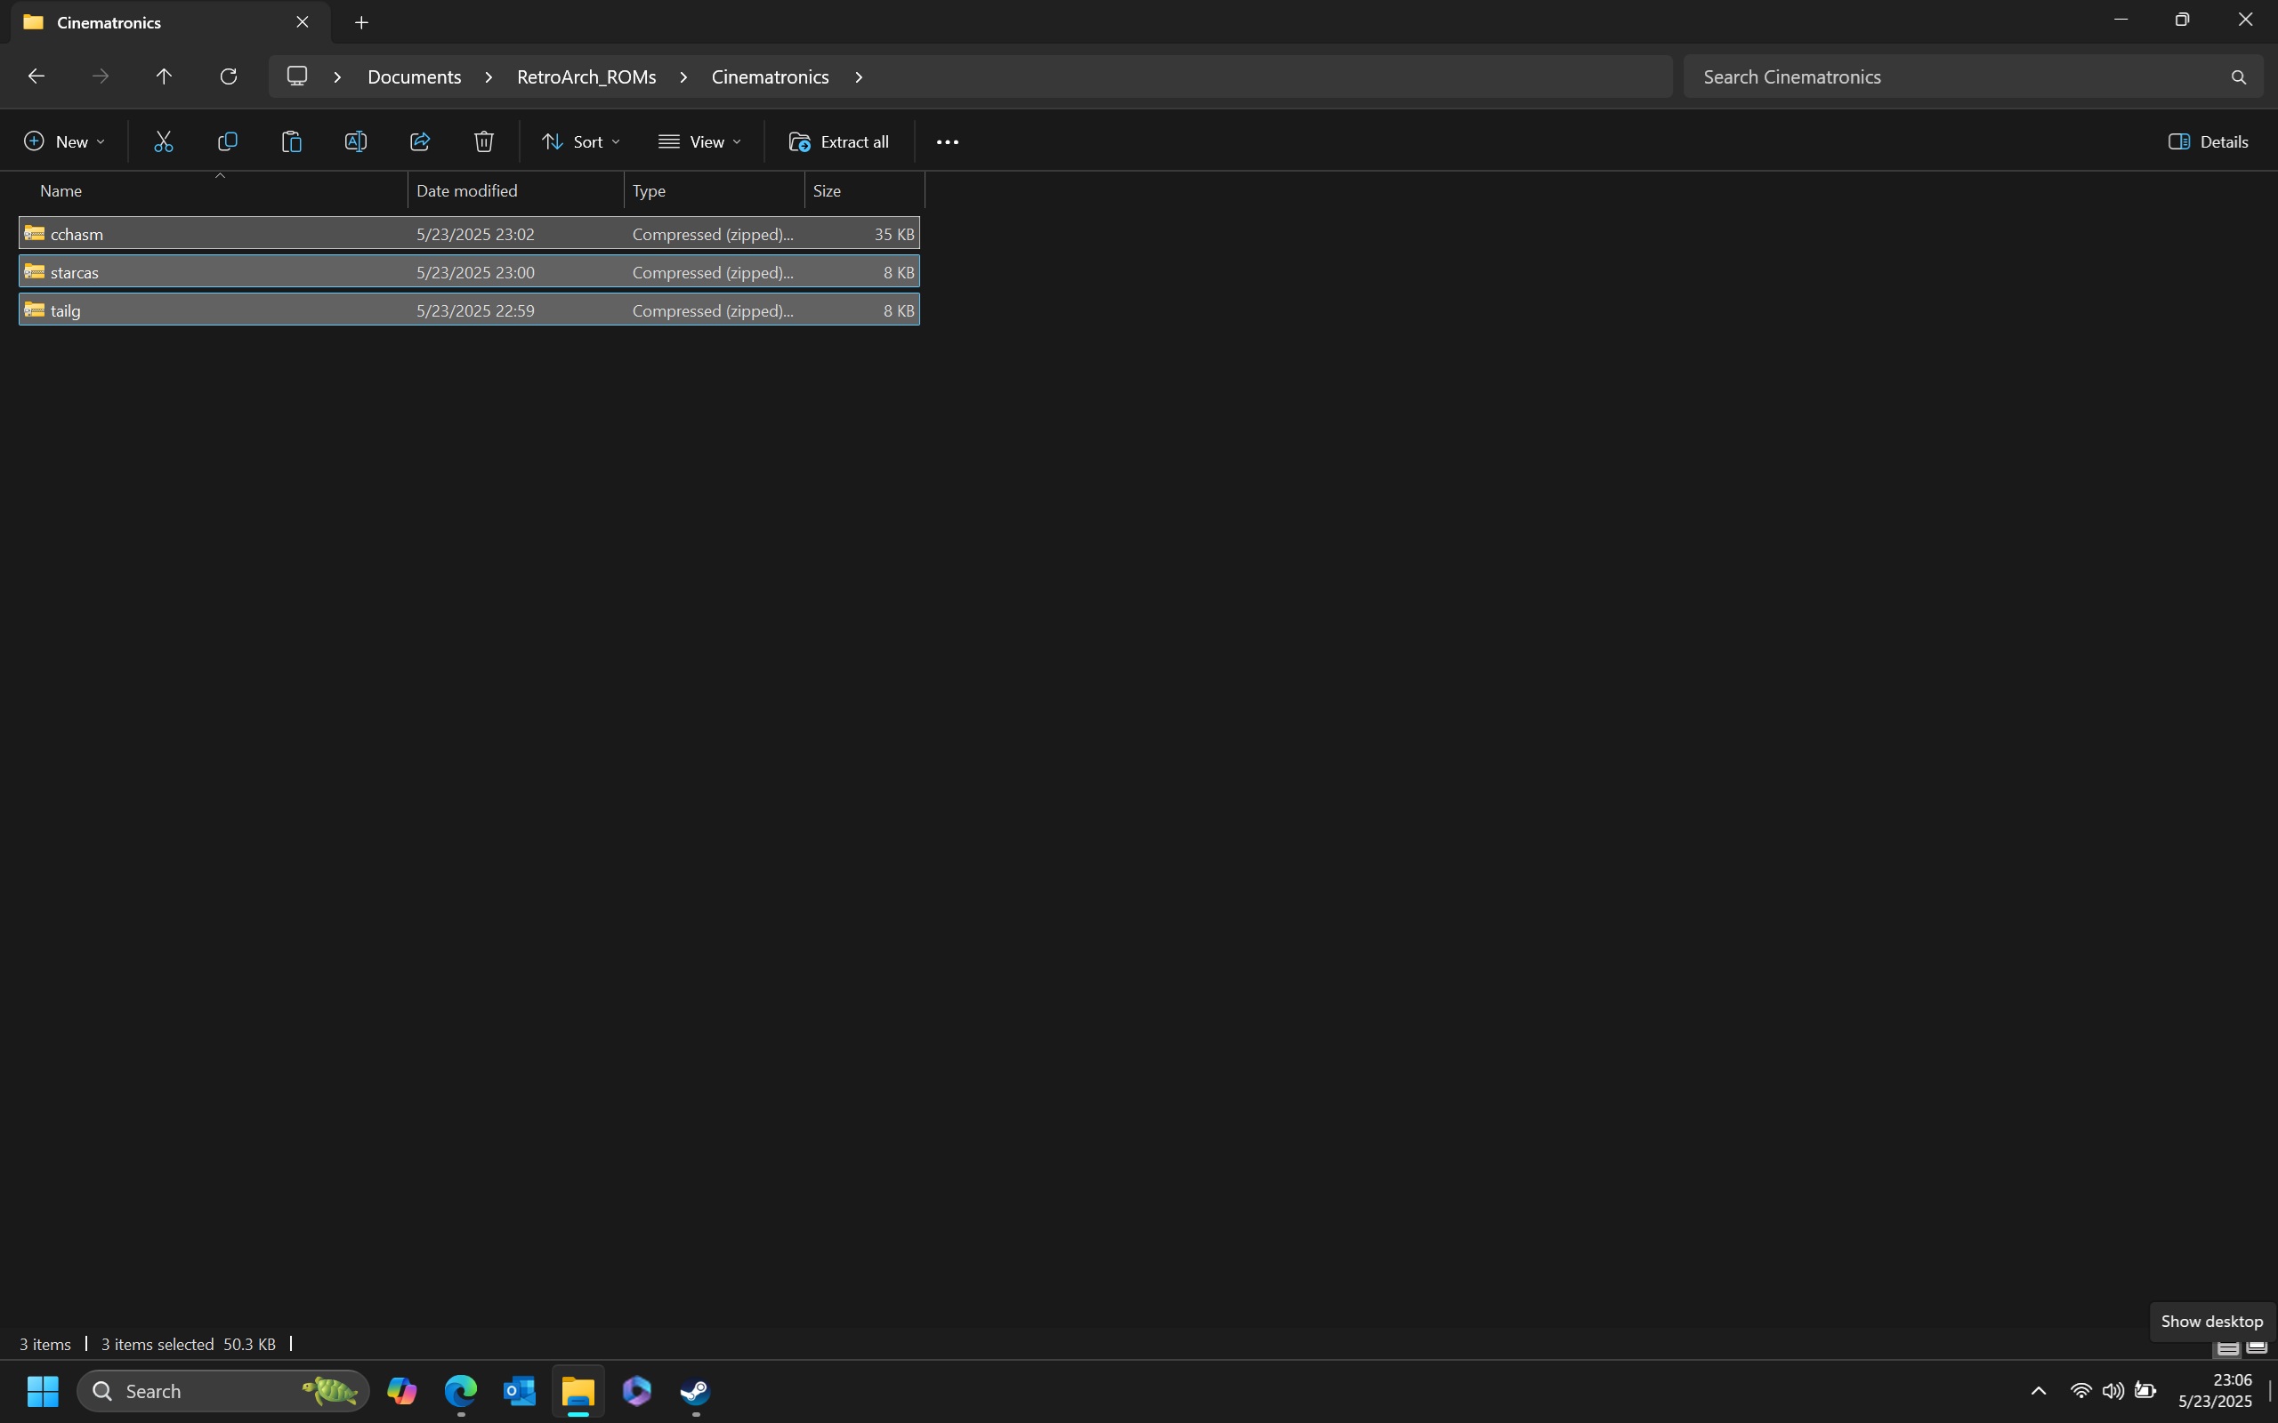Image resolution: width=2278 pixels, height=1423 pixels.
Task: Switch to large thumbnails view in status bar
Action: 2257,1347
